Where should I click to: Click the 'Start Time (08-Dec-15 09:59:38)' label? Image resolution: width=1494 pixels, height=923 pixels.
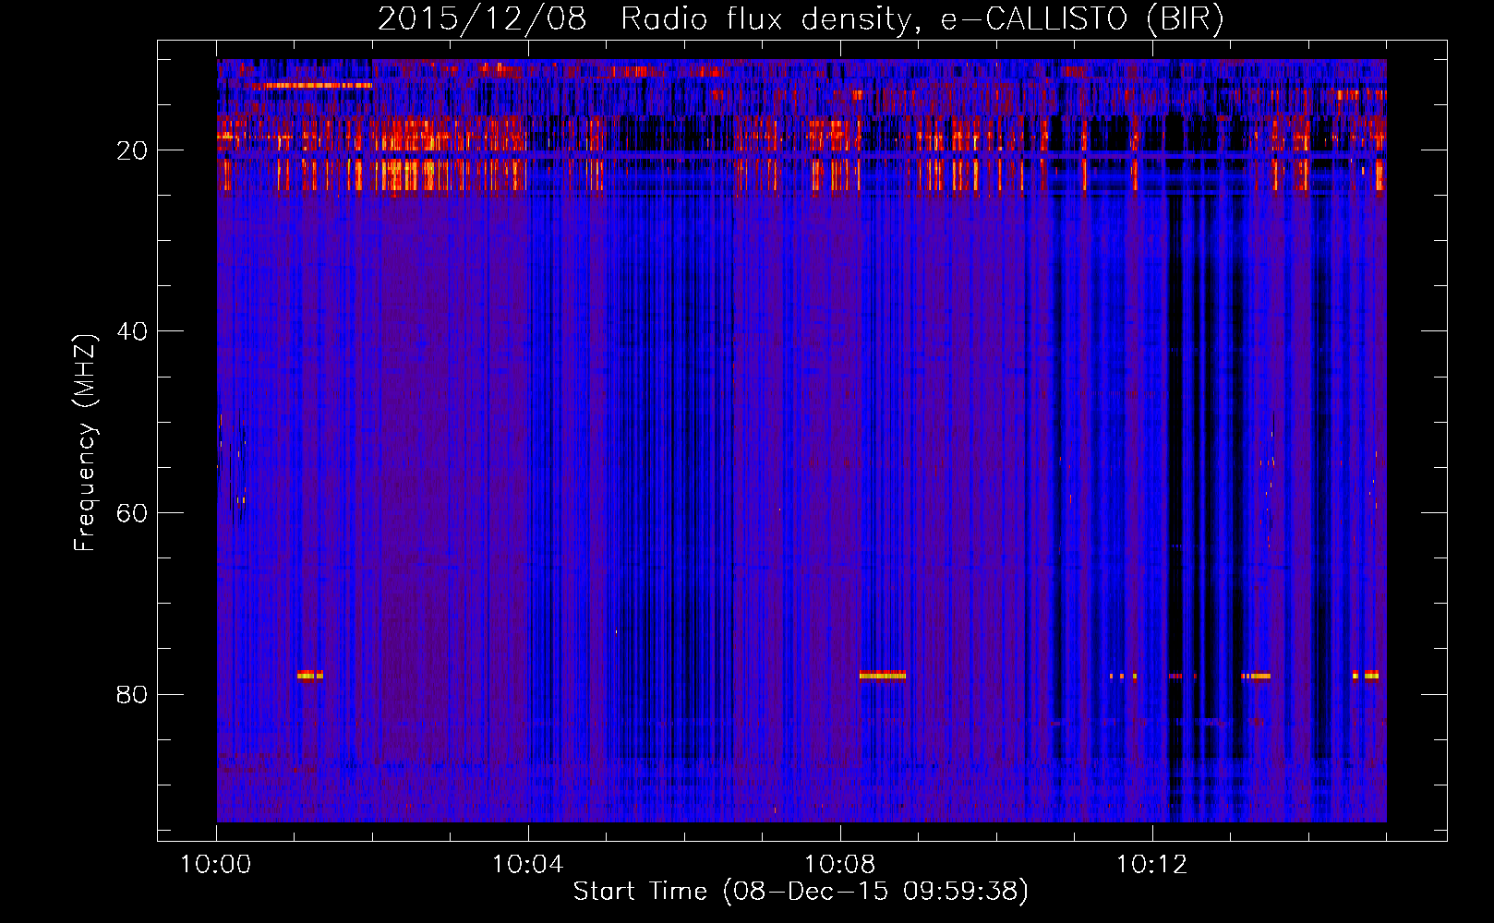point(801,892)
